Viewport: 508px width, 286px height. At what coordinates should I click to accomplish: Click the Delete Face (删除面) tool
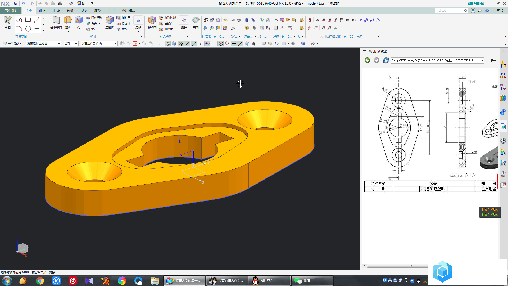click(x=166, y=29)
